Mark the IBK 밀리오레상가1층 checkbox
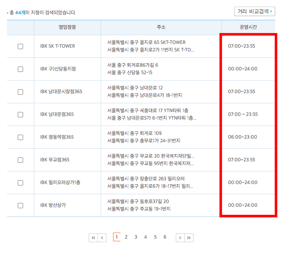The image size is (295, 257). pyautogui.click(x=20, y=183)
